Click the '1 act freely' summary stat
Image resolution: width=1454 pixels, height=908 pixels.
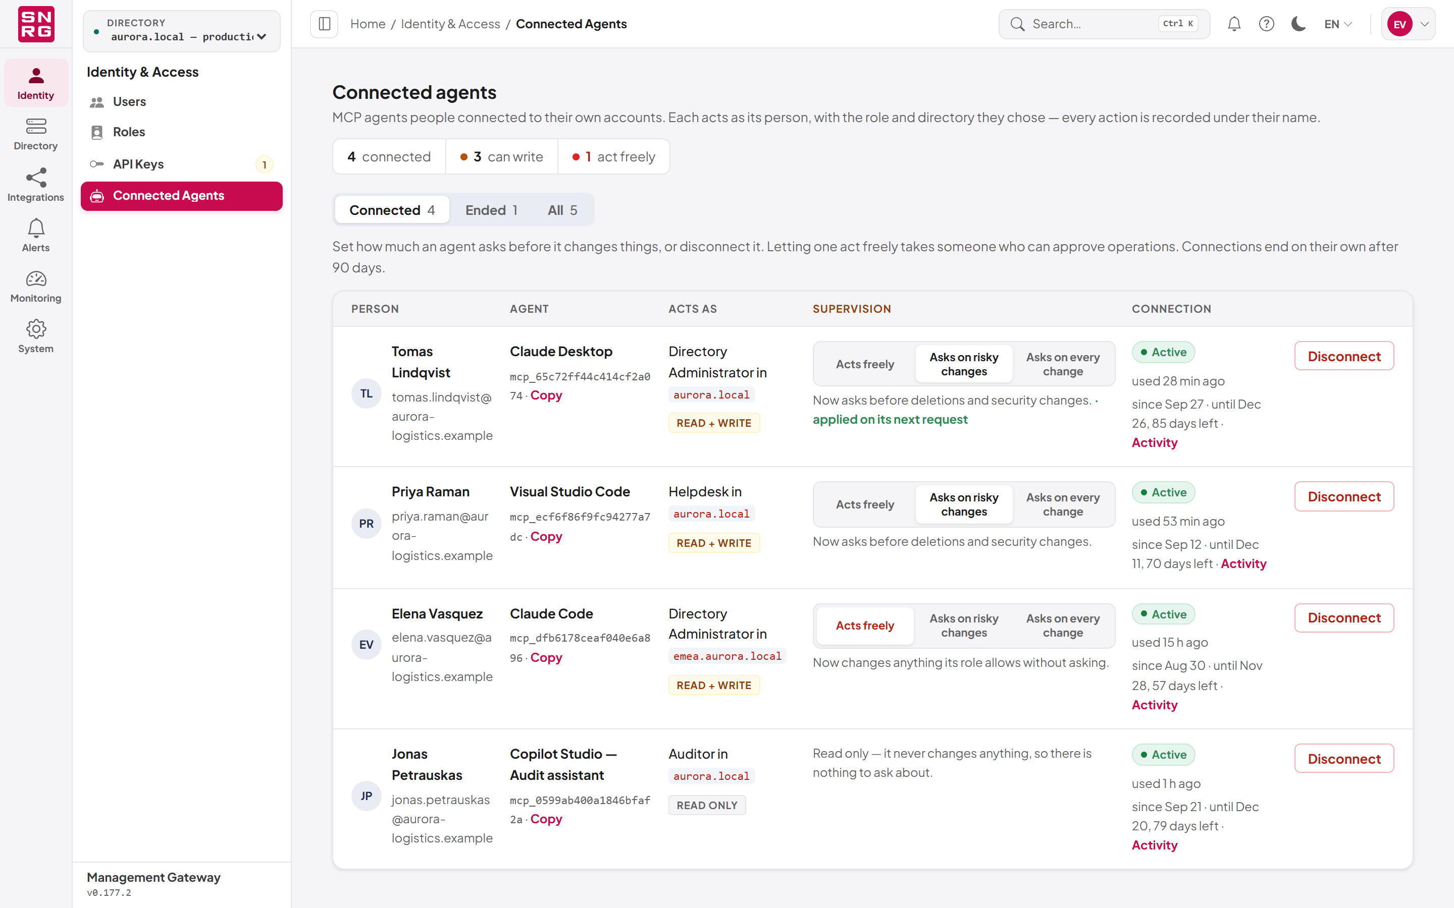pos(613,157)
